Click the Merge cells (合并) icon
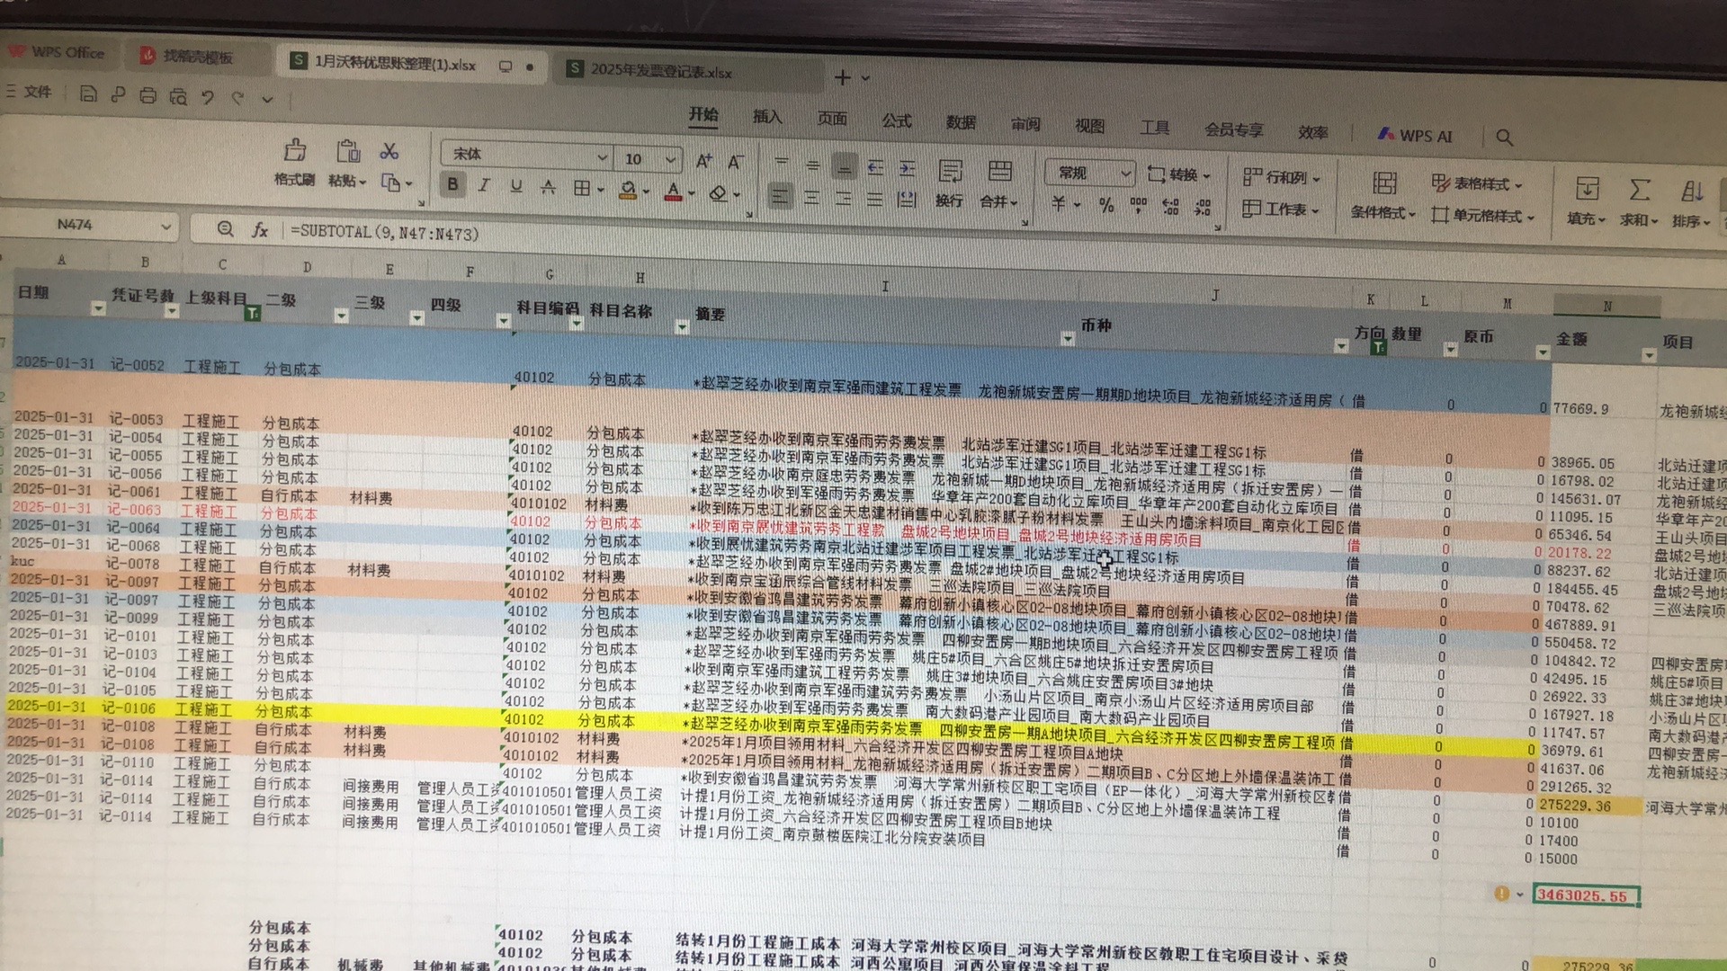This screenshot has height=971, width=1727. 999,172
